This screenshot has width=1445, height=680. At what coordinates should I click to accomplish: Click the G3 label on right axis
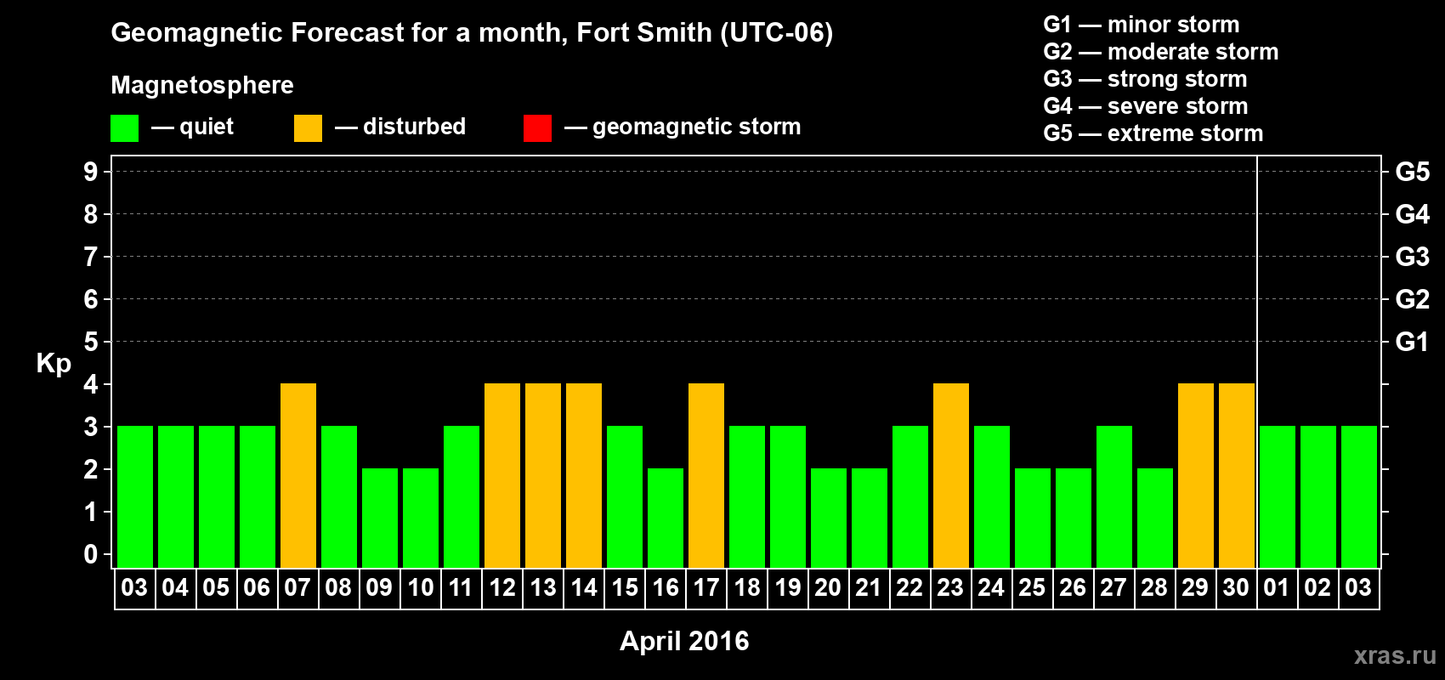click(x=1413, y=257)
